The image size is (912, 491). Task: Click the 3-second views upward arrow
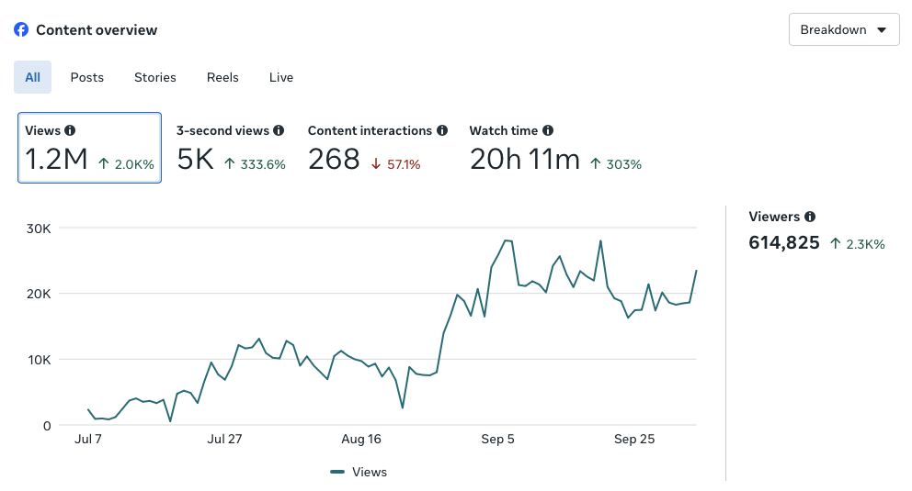point(230,164)
